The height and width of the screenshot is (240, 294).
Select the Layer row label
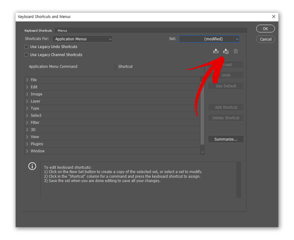[35, 101]
